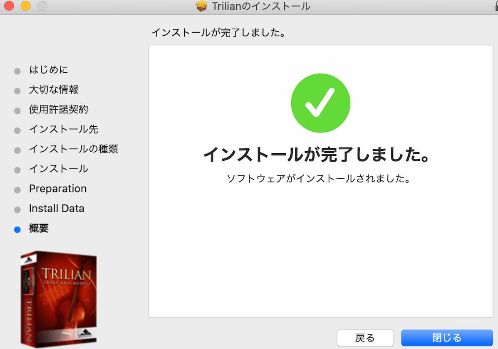
Task: Select the はじめに step in sidebar
Action: (48, 69)
